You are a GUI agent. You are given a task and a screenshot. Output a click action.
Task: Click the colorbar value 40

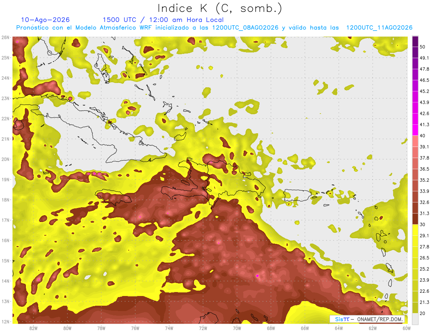pyautogui.click(x=422, y=135)
